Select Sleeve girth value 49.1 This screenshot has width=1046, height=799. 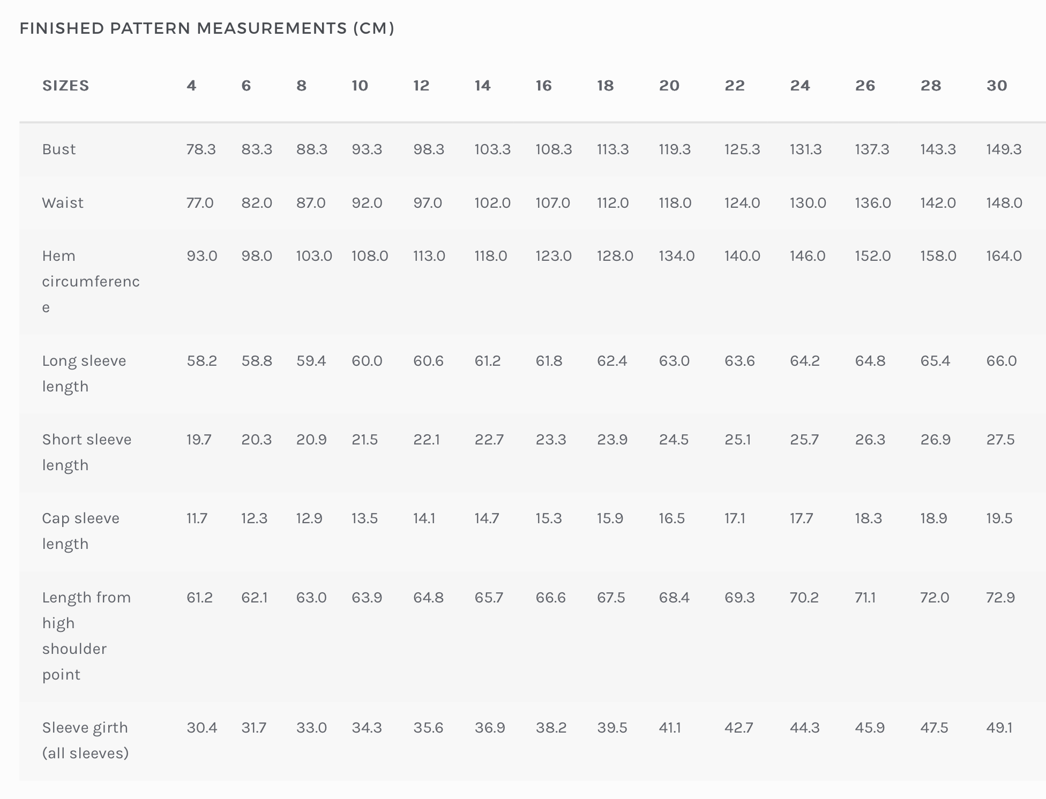pos(999,728)
